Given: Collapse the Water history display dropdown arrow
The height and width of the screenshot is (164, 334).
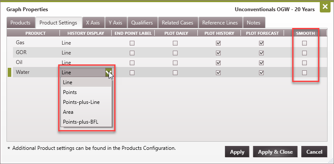Looking at the screenshot, I should [x=109, y=73].
